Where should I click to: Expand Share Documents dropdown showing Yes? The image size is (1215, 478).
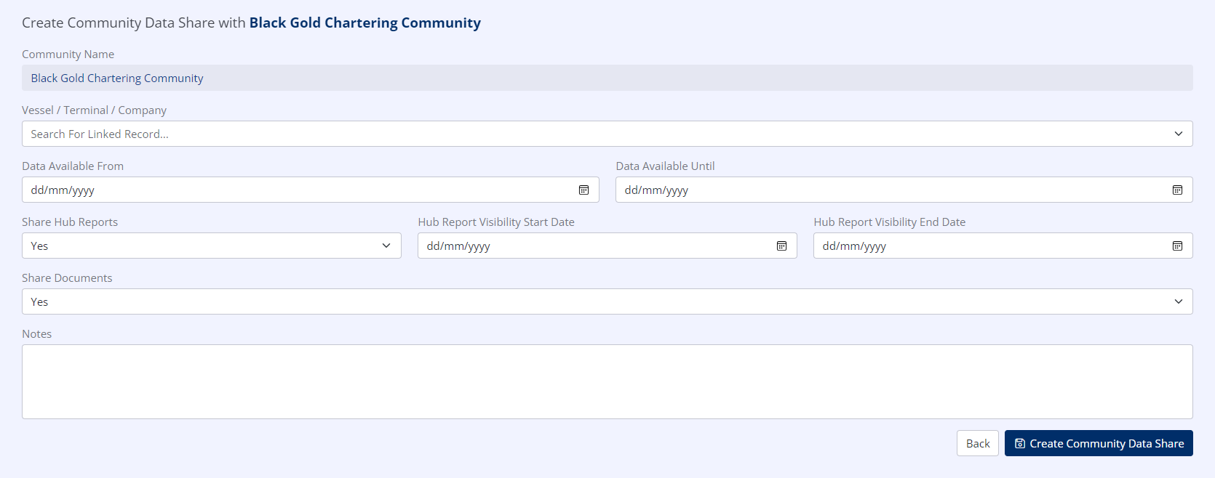click(582, 302)
